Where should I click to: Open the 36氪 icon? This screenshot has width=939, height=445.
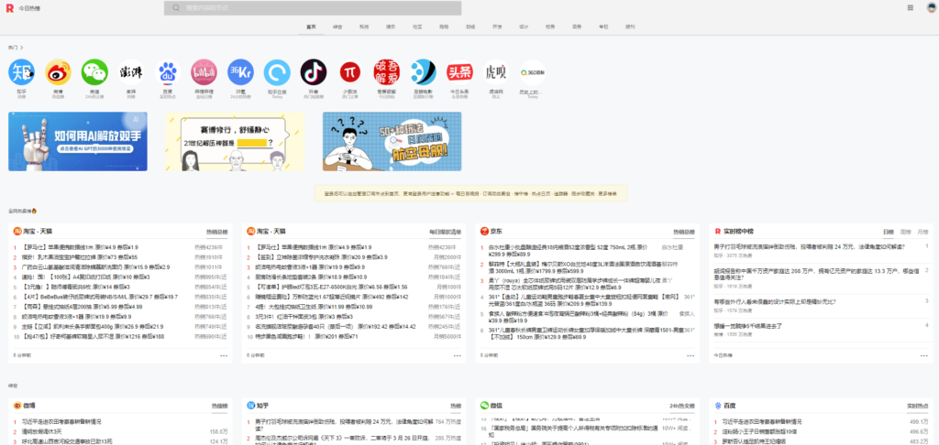pyautogui.click(x=241, y=72)
